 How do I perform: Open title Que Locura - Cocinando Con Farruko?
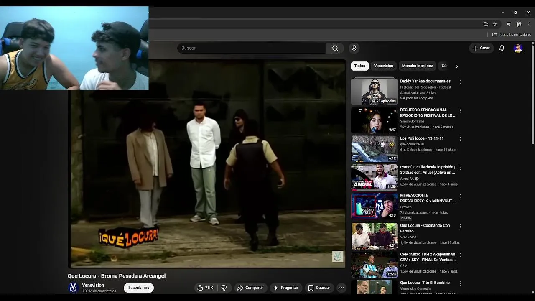(425, 228)
